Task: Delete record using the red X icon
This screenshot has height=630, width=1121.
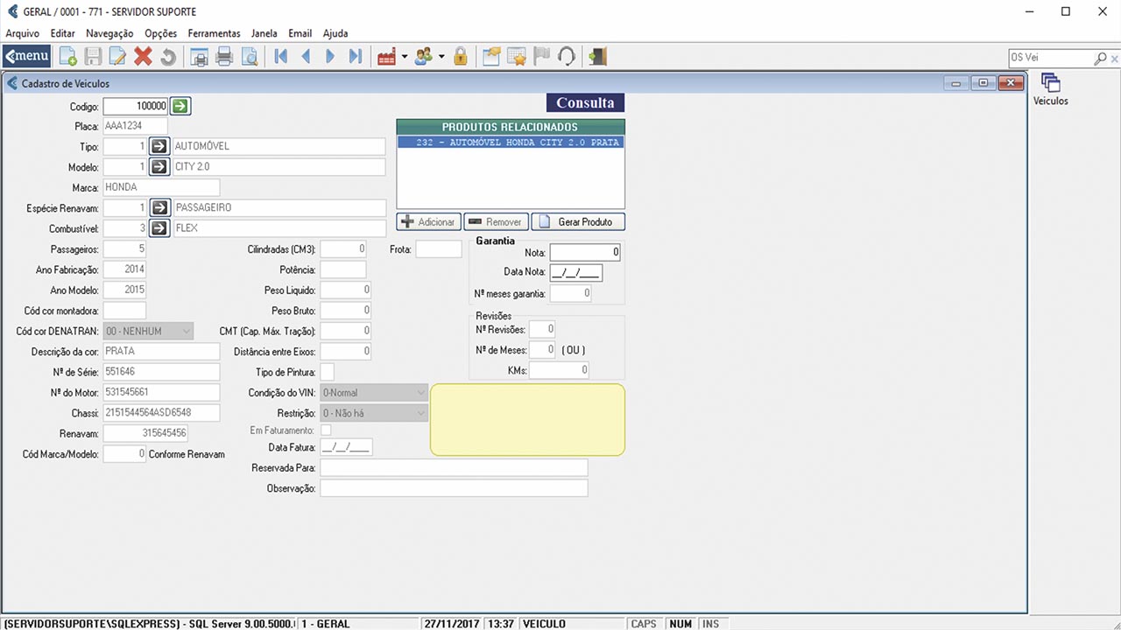Action: point(143,57)
